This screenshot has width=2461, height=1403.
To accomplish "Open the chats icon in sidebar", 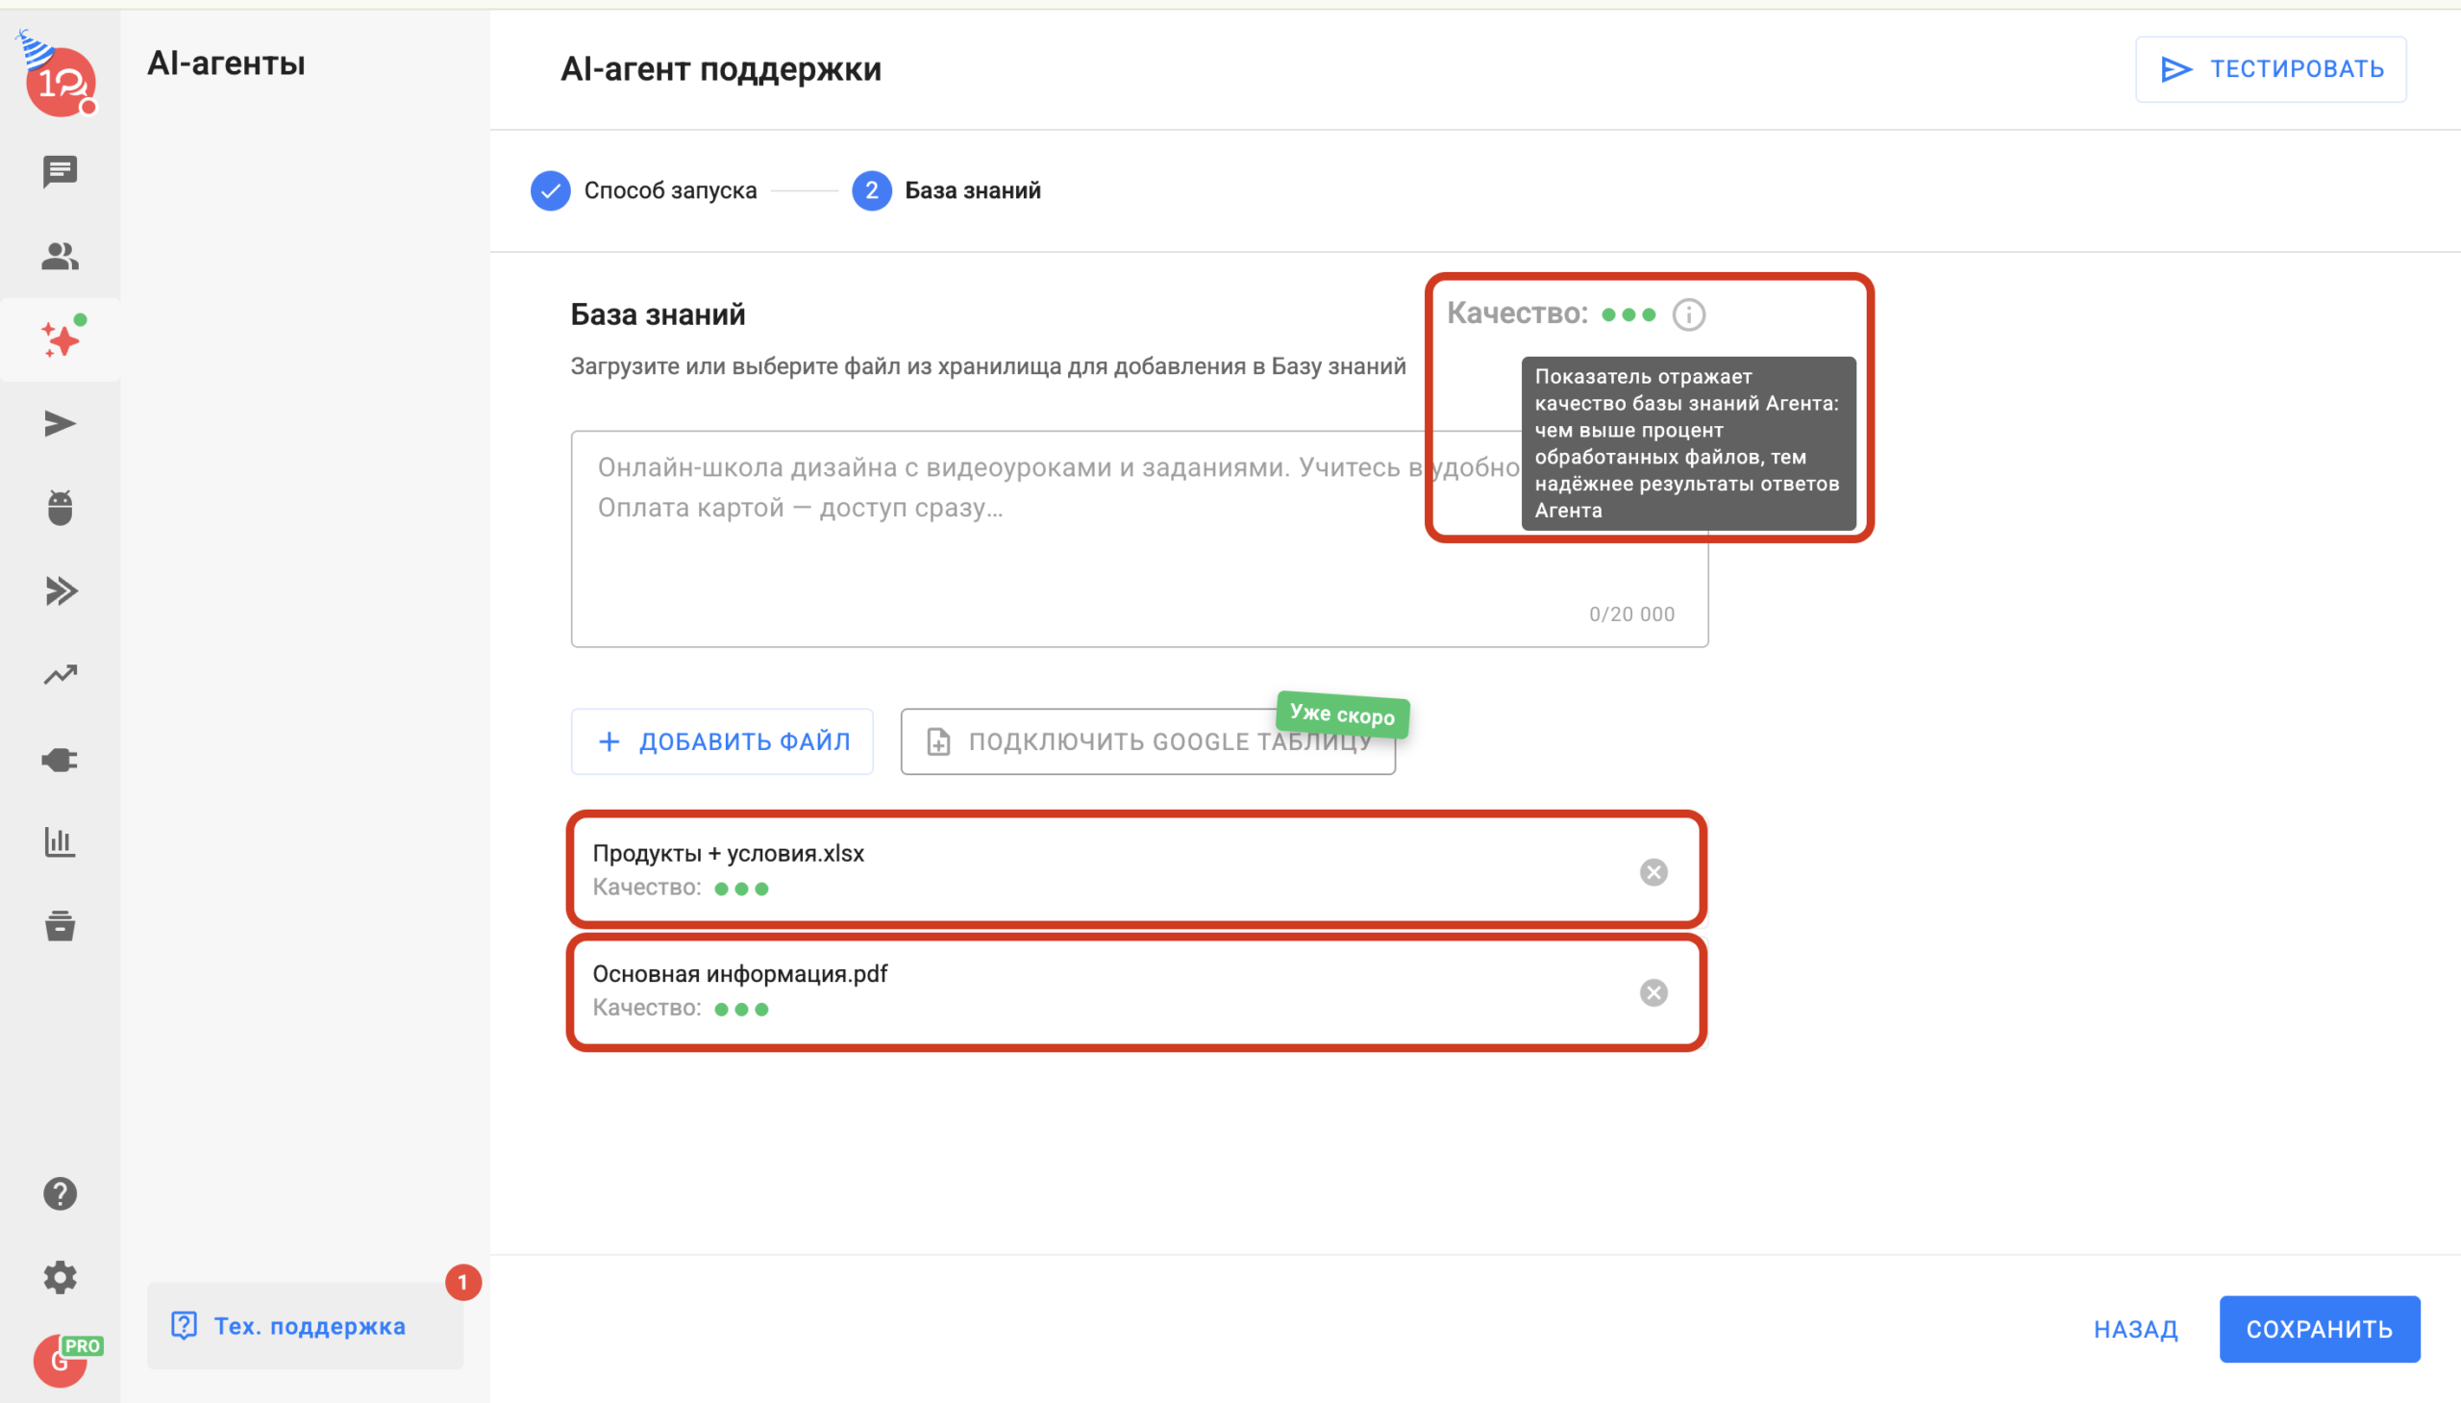I will (60, 171).
